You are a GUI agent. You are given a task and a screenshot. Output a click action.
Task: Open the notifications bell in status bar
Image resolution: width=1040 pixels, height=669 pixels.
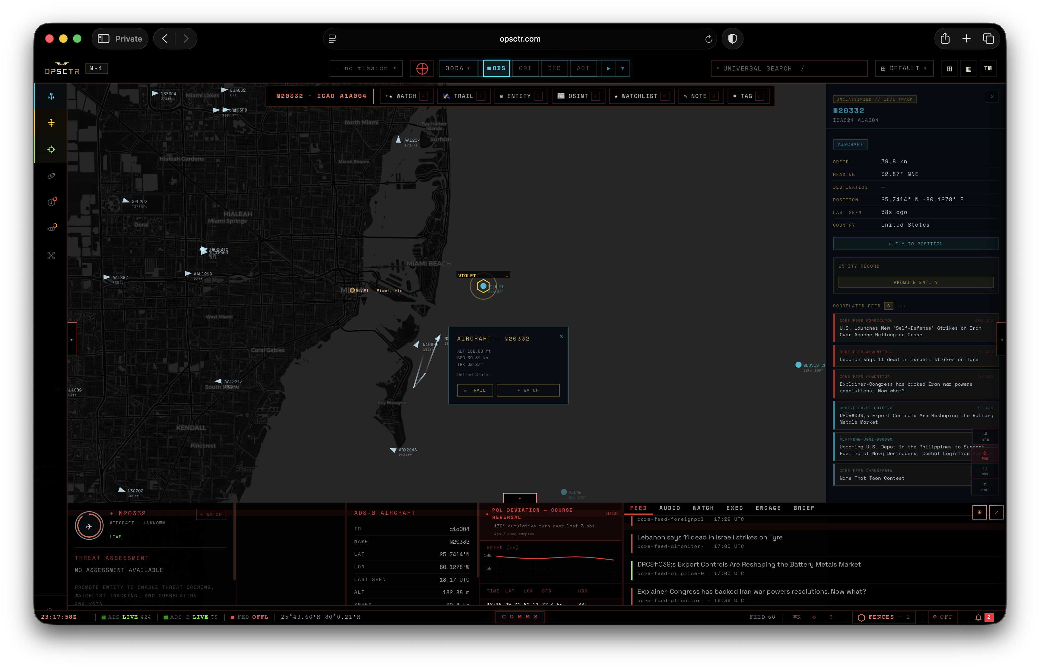click(978, 617)
